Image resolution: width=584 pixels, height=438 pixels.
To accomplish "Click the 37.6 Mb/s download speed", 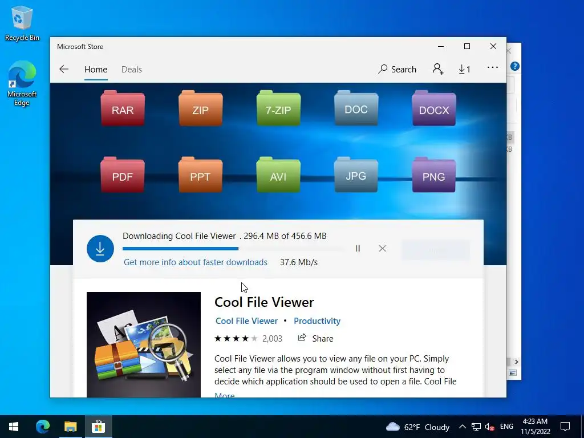I will click(299, 262).
